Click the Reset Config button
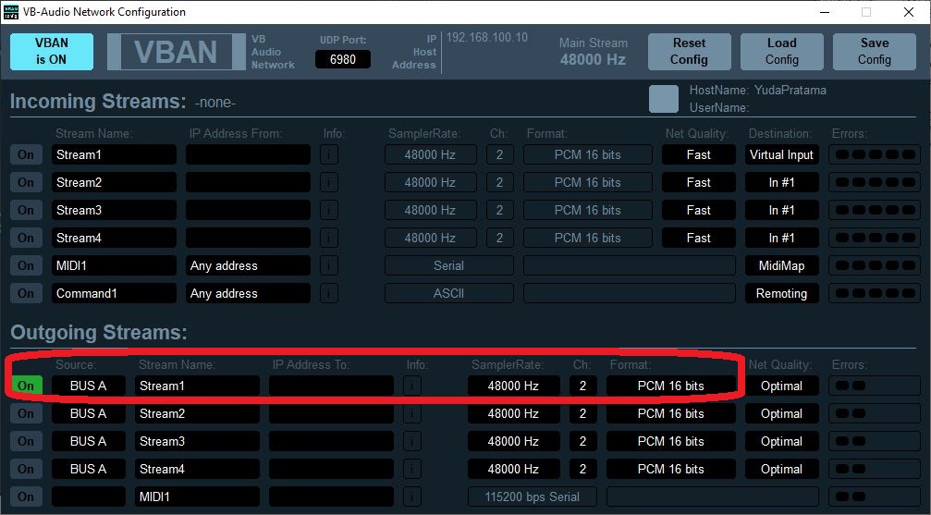 (690, 52)
